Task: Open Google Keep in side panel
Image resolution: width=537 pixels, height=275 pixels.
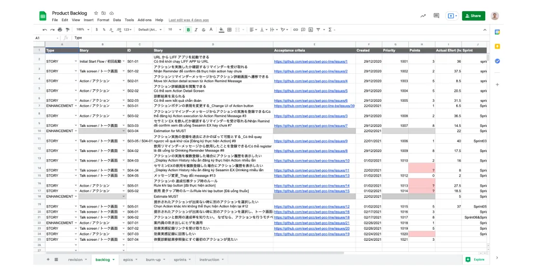Action: click(x=497, y=46)
